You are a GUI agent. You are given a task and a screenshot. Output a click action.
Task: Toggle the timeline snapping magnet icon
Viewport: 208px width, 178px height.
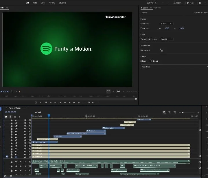6,117
